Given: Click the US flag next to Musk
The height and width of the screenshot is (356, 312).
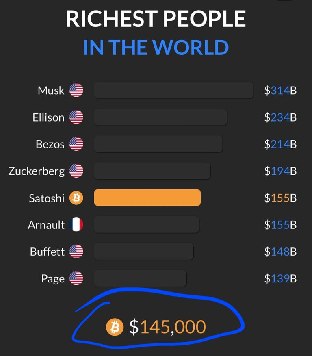Looking at the screenshot, I should point(76,90).
